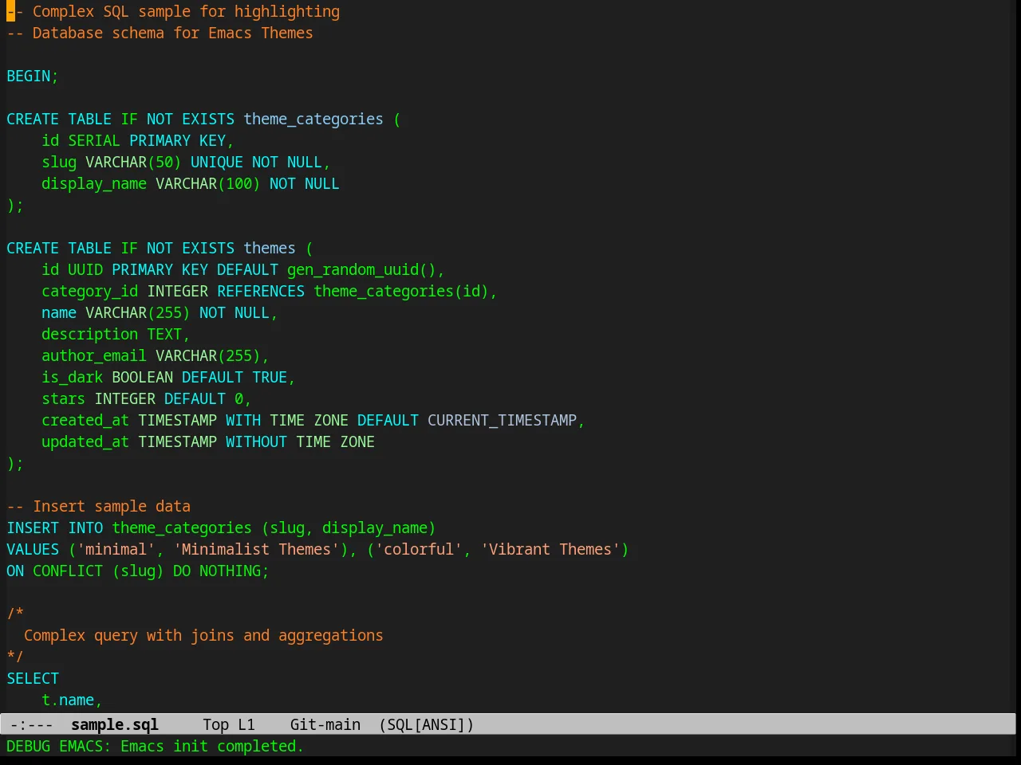Screen dimensions: 1021x765
Task: Click the -:--- buffer status flags
Action: click(32, 724)
